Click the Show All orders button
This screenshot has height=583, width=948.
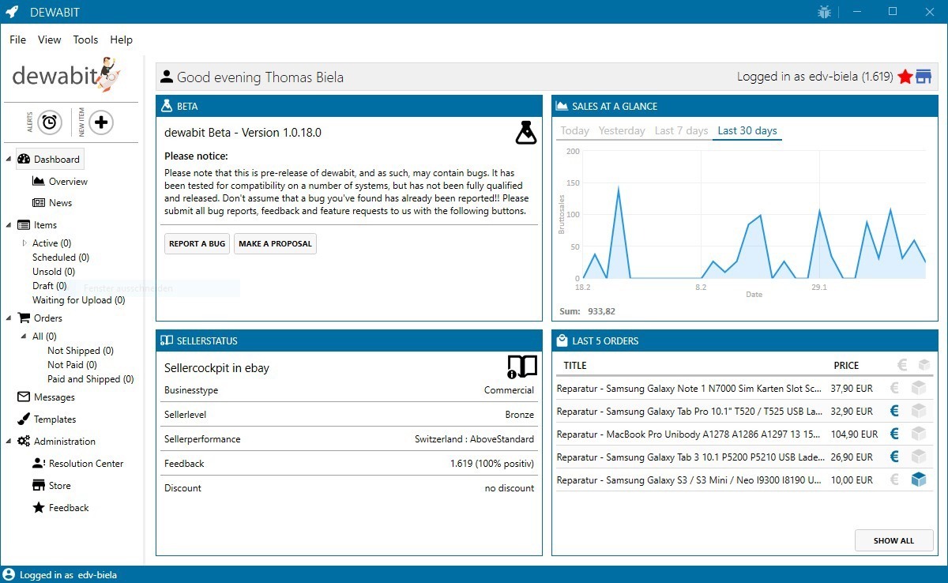coord(893,540)
